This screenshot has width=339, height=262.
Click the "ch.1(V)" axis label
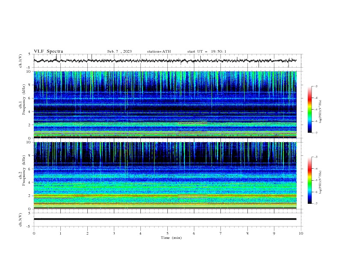click(21, 61)
